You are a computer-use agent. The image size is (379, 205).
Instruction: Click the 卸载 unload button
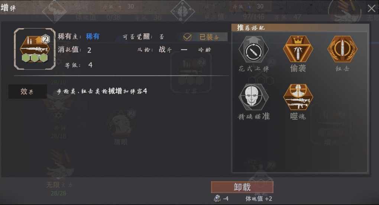[242, 187]
